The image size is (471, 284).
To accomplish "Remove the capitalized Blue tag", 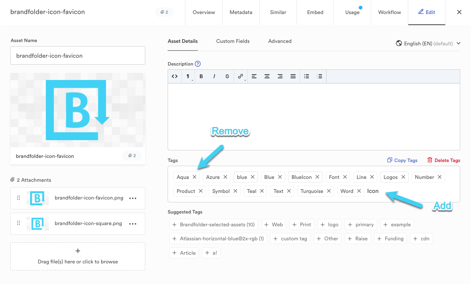I will point(280,177).
